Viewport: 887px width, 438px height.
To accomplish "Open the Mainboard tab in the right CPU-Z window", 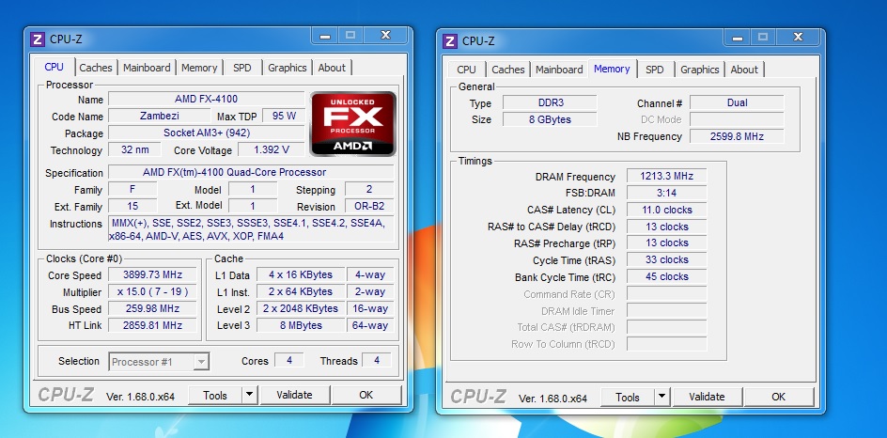I will click(x=559, y=69).
